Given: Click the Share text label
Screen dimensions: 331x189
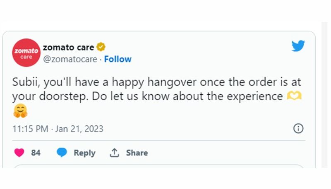Looking at the screenshot, I should point(137,153).
